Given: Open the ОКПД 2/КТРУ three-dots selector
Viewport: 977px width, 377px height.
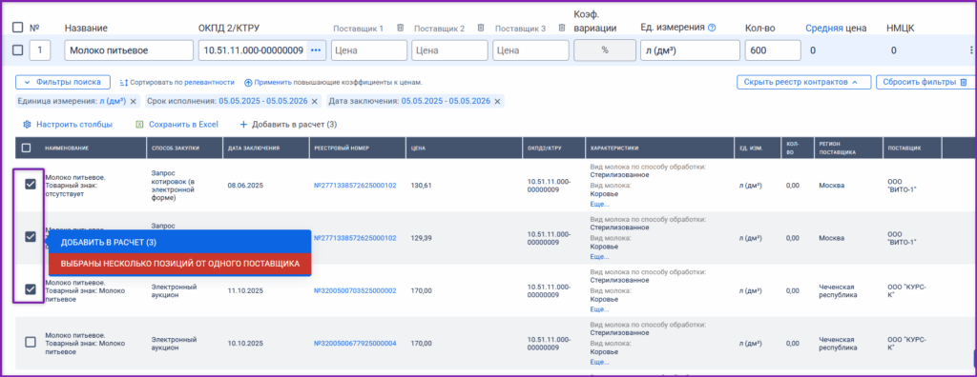Looking at the screenshot, I should 316,50.
